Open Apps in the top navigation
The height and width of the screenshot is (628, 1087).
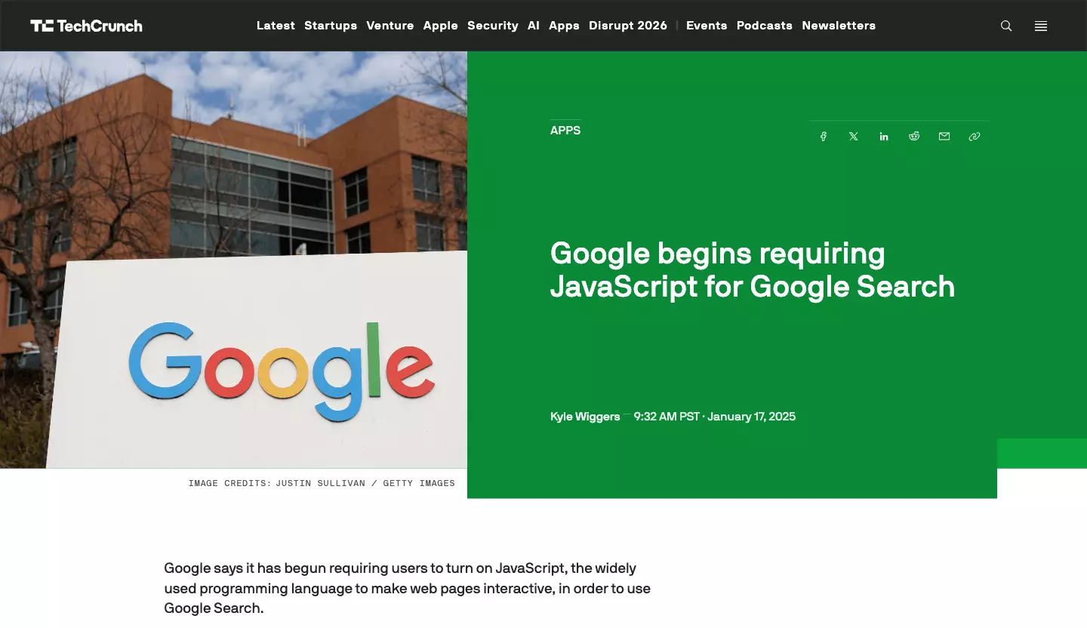(x=564, y=26)
